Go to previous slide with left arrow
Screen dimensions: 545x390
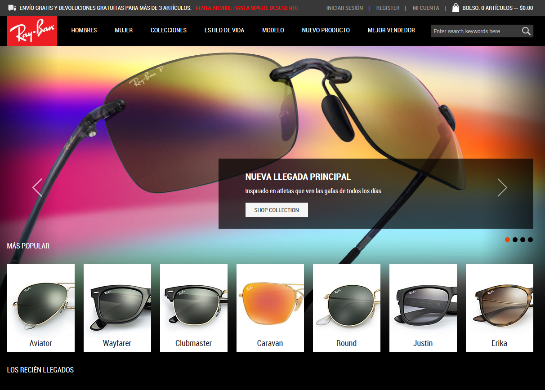[37, 187]
